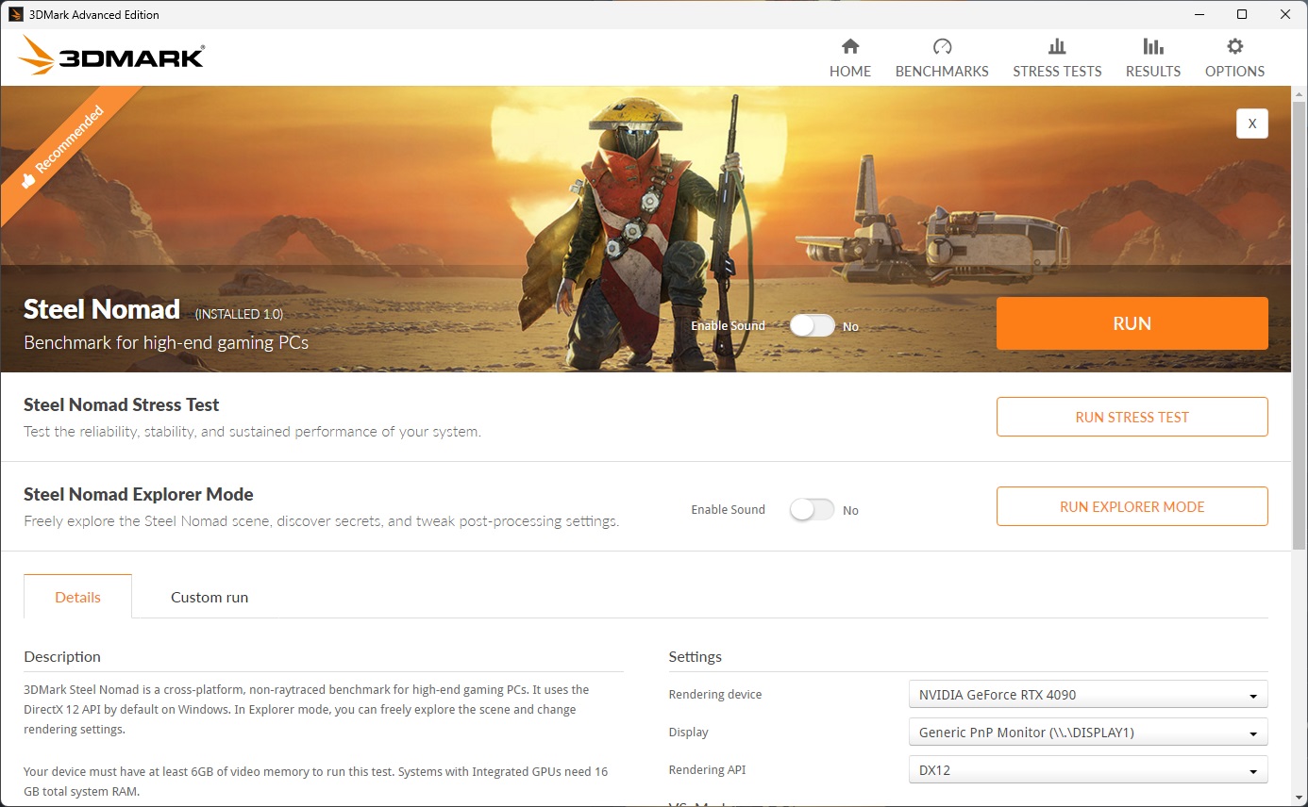Click the RUN STRESS TEST button
Image resolution: width=1308 pixels, height=807 pixels.
[x=1132, y=417]
